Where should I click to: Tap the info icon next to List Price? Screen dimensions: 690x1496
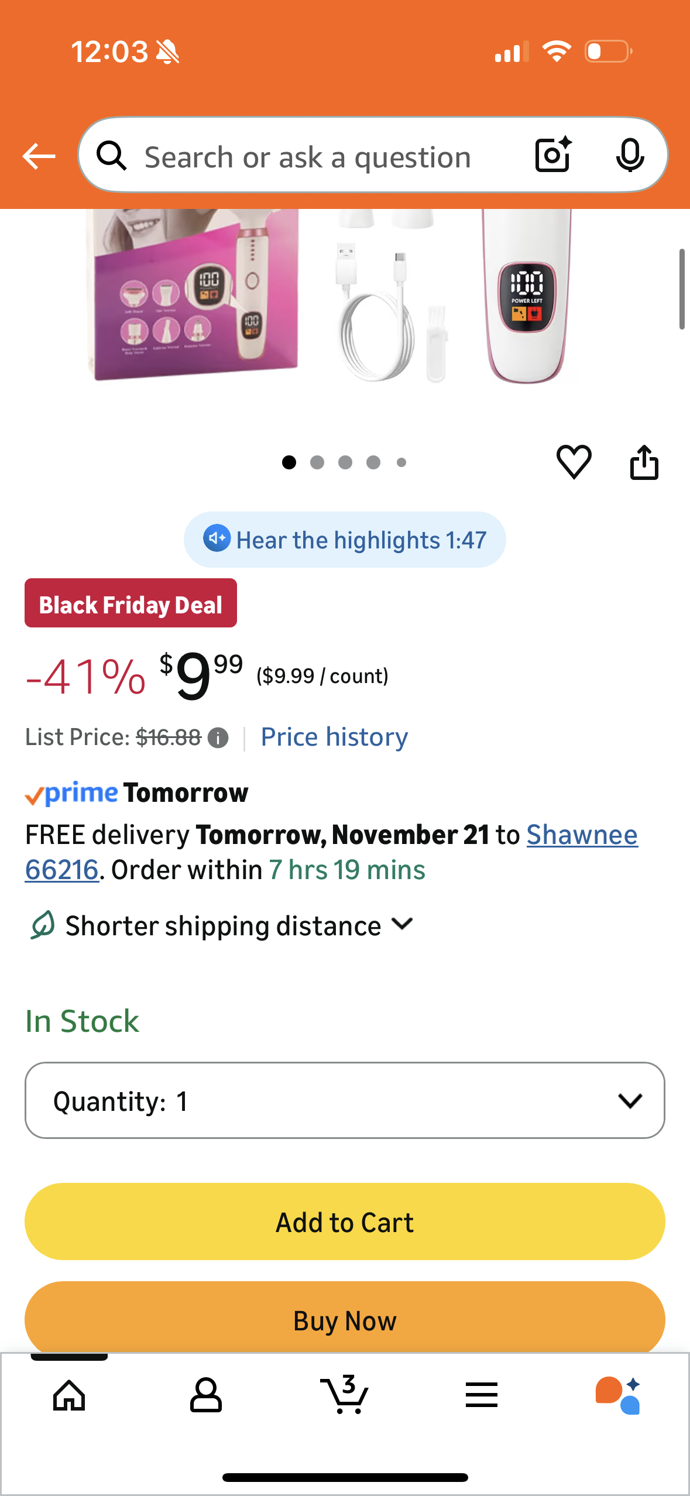click(218, 739)
